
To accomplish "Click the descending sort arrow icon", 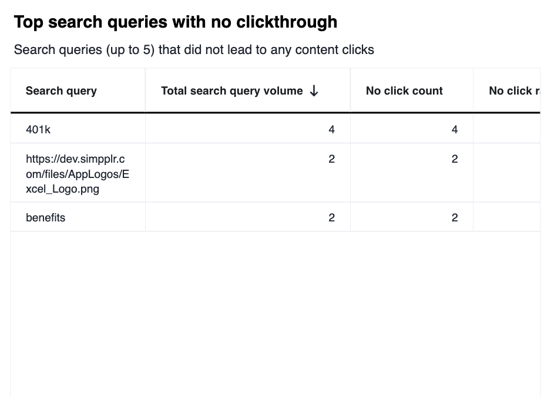I will pyautogui.click(x=314, y=90).
